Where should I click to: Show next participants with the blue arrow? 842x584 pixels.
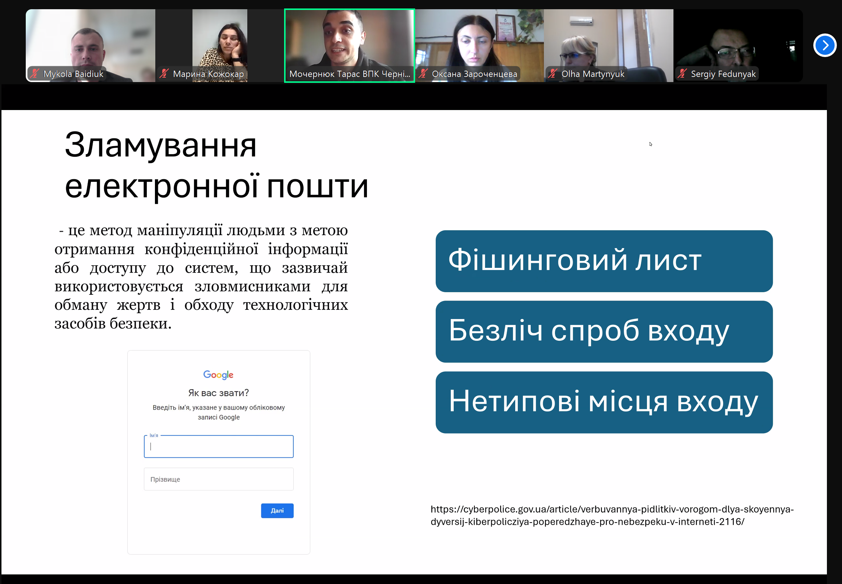pyautogui.click(x=825, y=45)
